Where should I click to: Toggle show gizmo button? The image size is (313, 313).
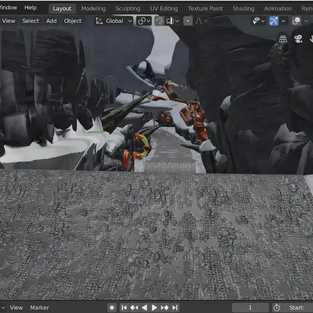point(273,21)
